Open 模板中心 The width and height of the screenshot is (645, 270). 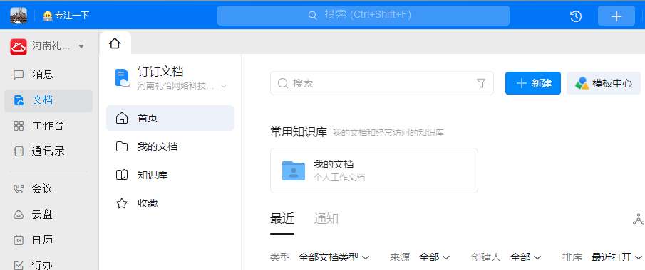point(604,83)
